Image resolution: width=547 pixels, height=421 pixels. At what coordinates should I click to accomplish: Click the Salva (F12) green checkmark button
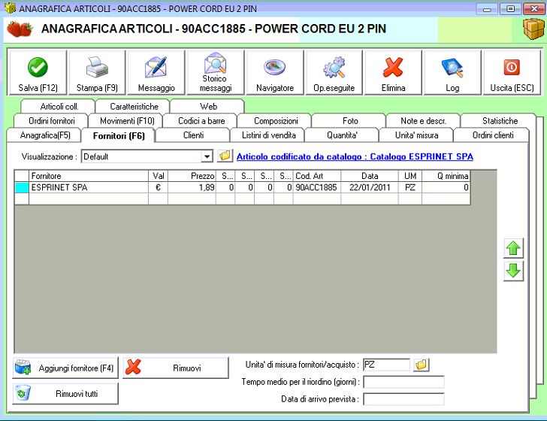pos(38,73)
